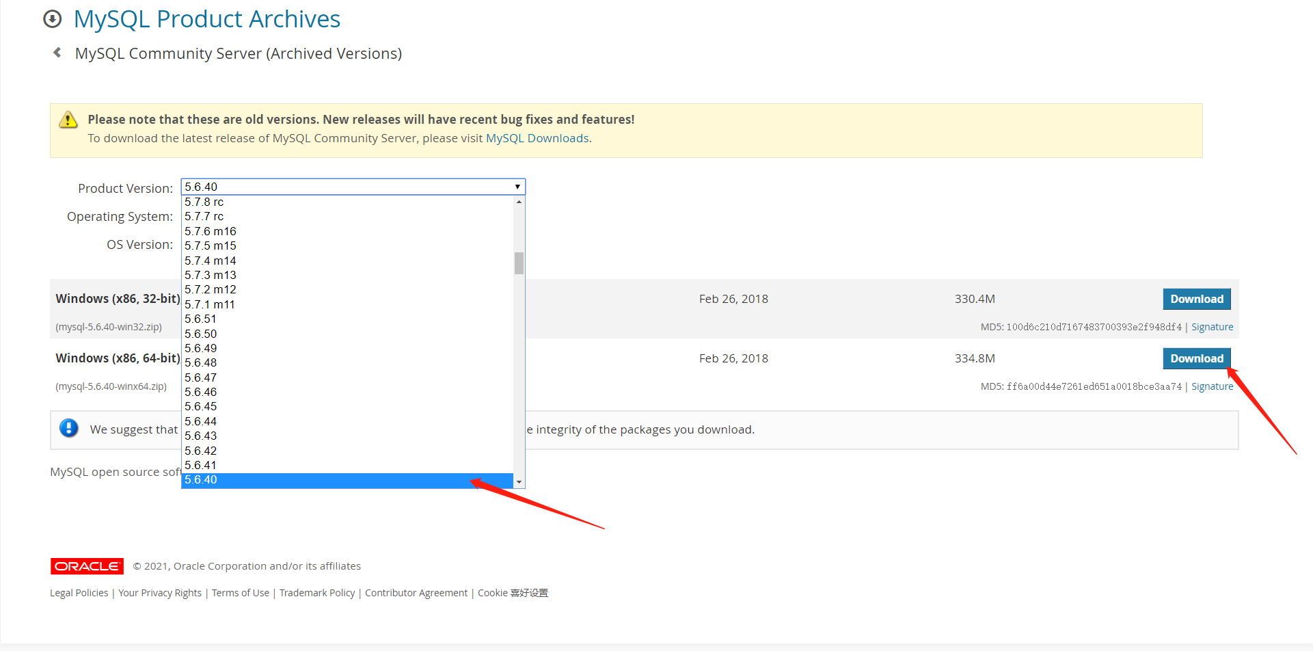The width and height of the screenshot is (1313, 651).
Task: Choose version 5.7.2 m12 from list
Action: (347, 289)
